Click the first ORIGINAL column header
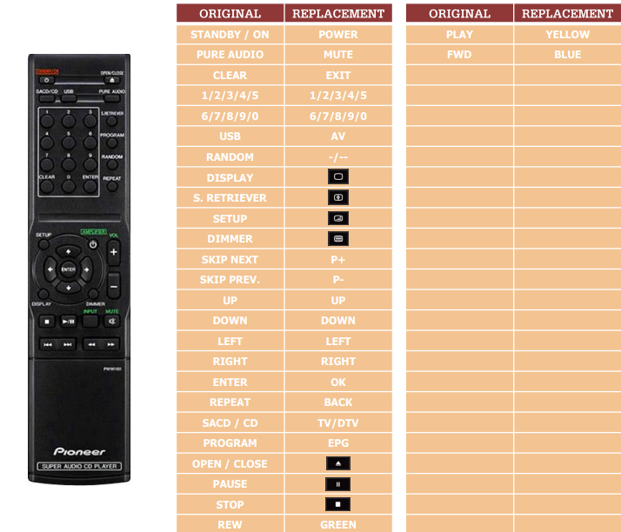Image resolution: width=621 pixels, height=532 pixels. [230, 14]
